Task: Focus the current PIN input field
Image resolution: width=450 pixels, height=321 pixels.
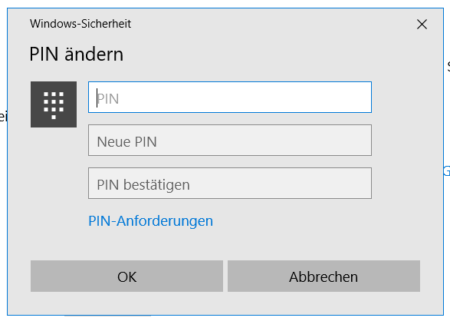Action: (230, 97)
